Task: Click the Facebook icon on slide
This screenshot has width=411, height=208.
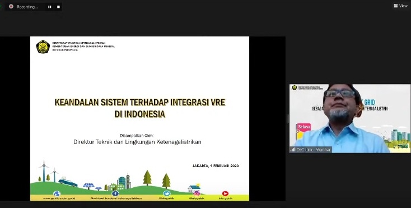Action: [x=115, y=194]
